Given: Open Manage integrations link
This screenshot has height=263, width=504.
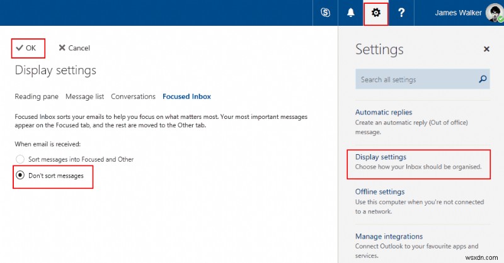Looking at the screenshot, I should click(x=387, y=236).
